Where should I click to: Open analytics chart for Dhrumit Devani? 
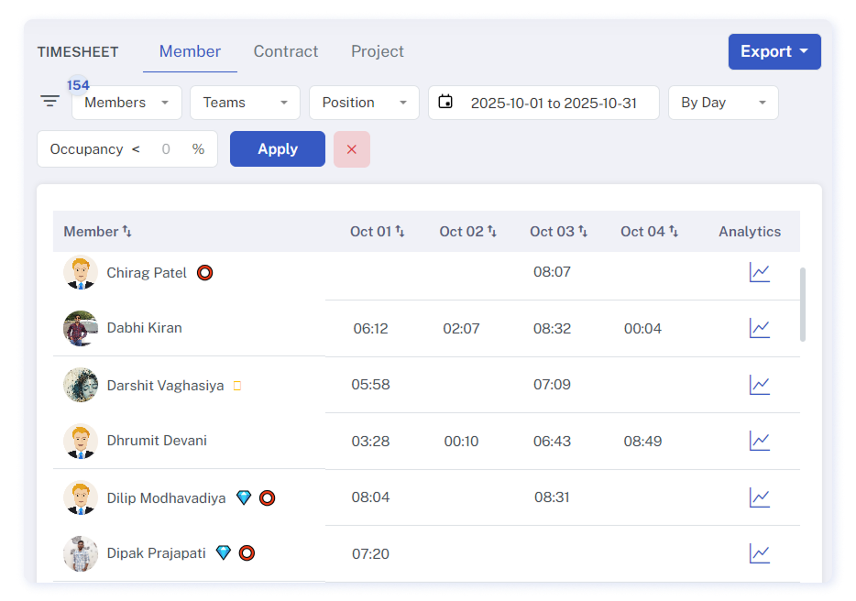(759, 441)
